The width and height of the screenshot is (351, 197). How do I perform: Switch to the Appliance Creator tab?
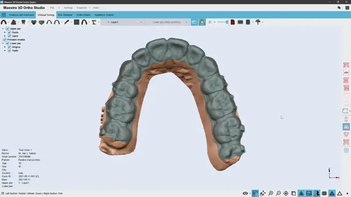click(x=104, y=15)
